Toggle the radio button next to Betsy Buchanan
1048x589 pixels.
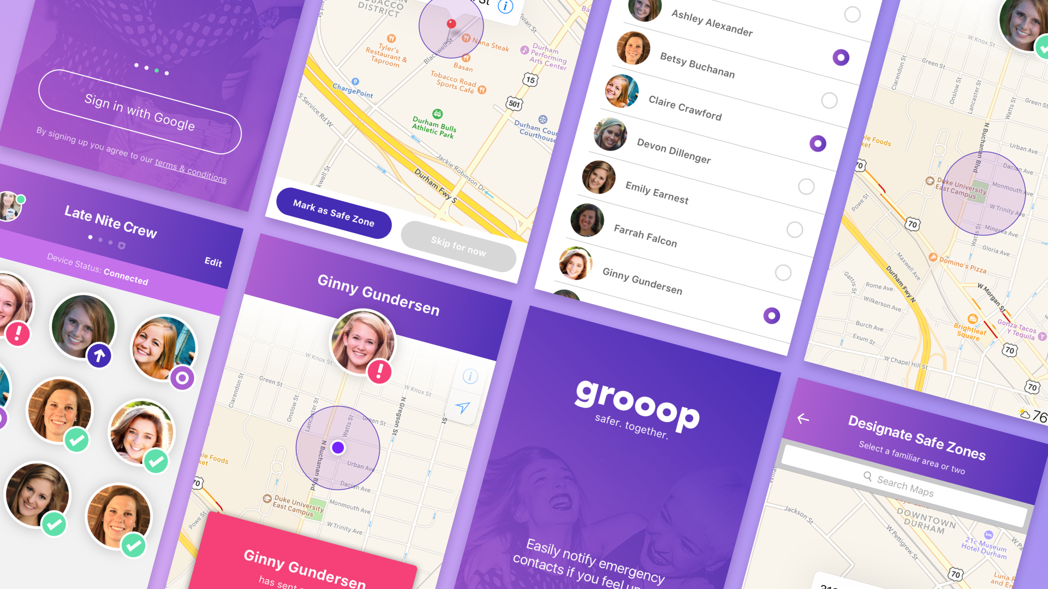click(836, 56)
